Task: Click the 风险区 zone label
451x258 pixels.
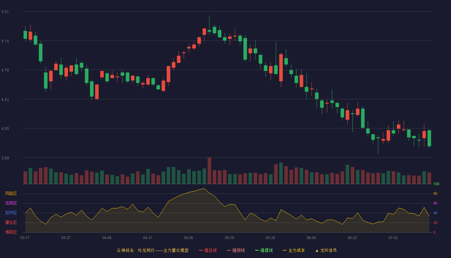Action: 11,193
